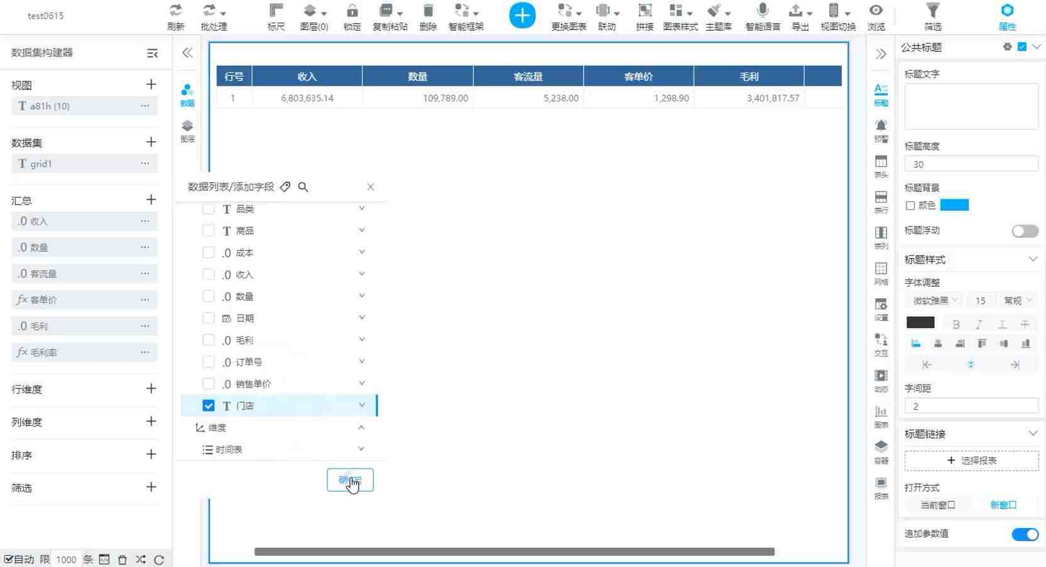Check the 成本 field checkbox

(x=209, y=253)
